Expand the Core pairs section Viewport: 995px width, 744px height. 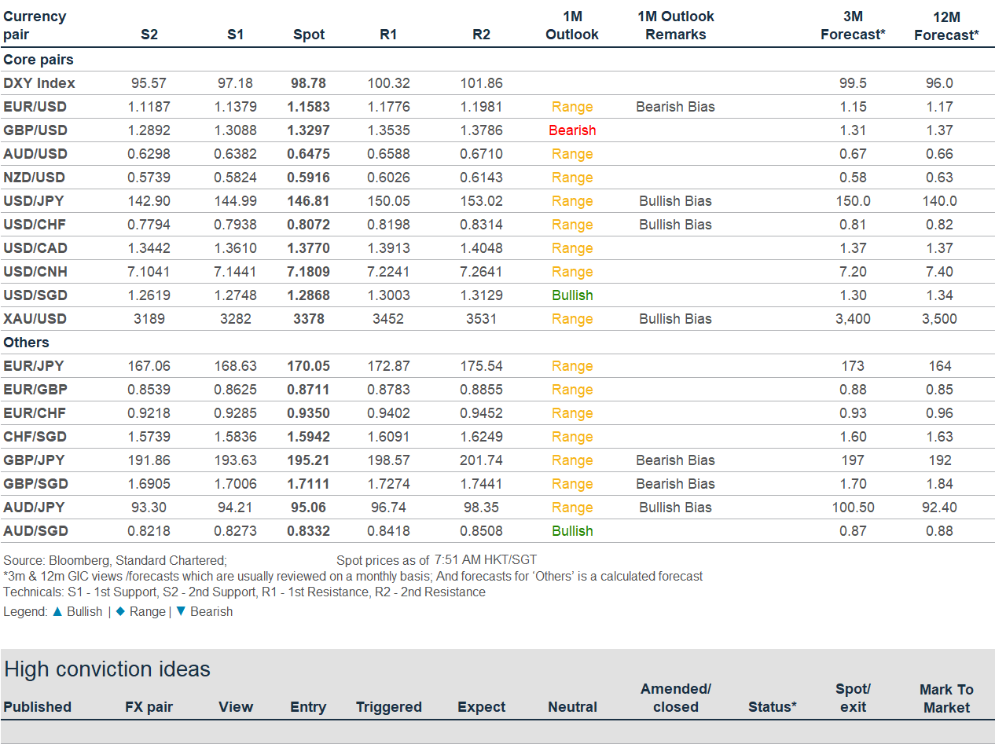(x=39, y=59)
